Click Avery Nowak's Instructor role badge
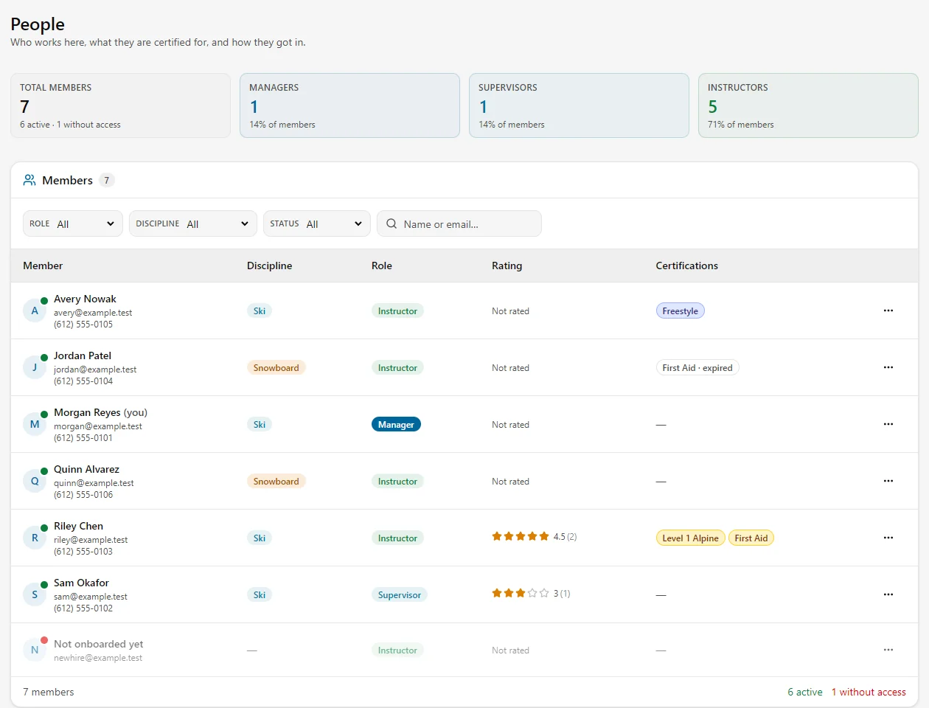 click(397, 311)
